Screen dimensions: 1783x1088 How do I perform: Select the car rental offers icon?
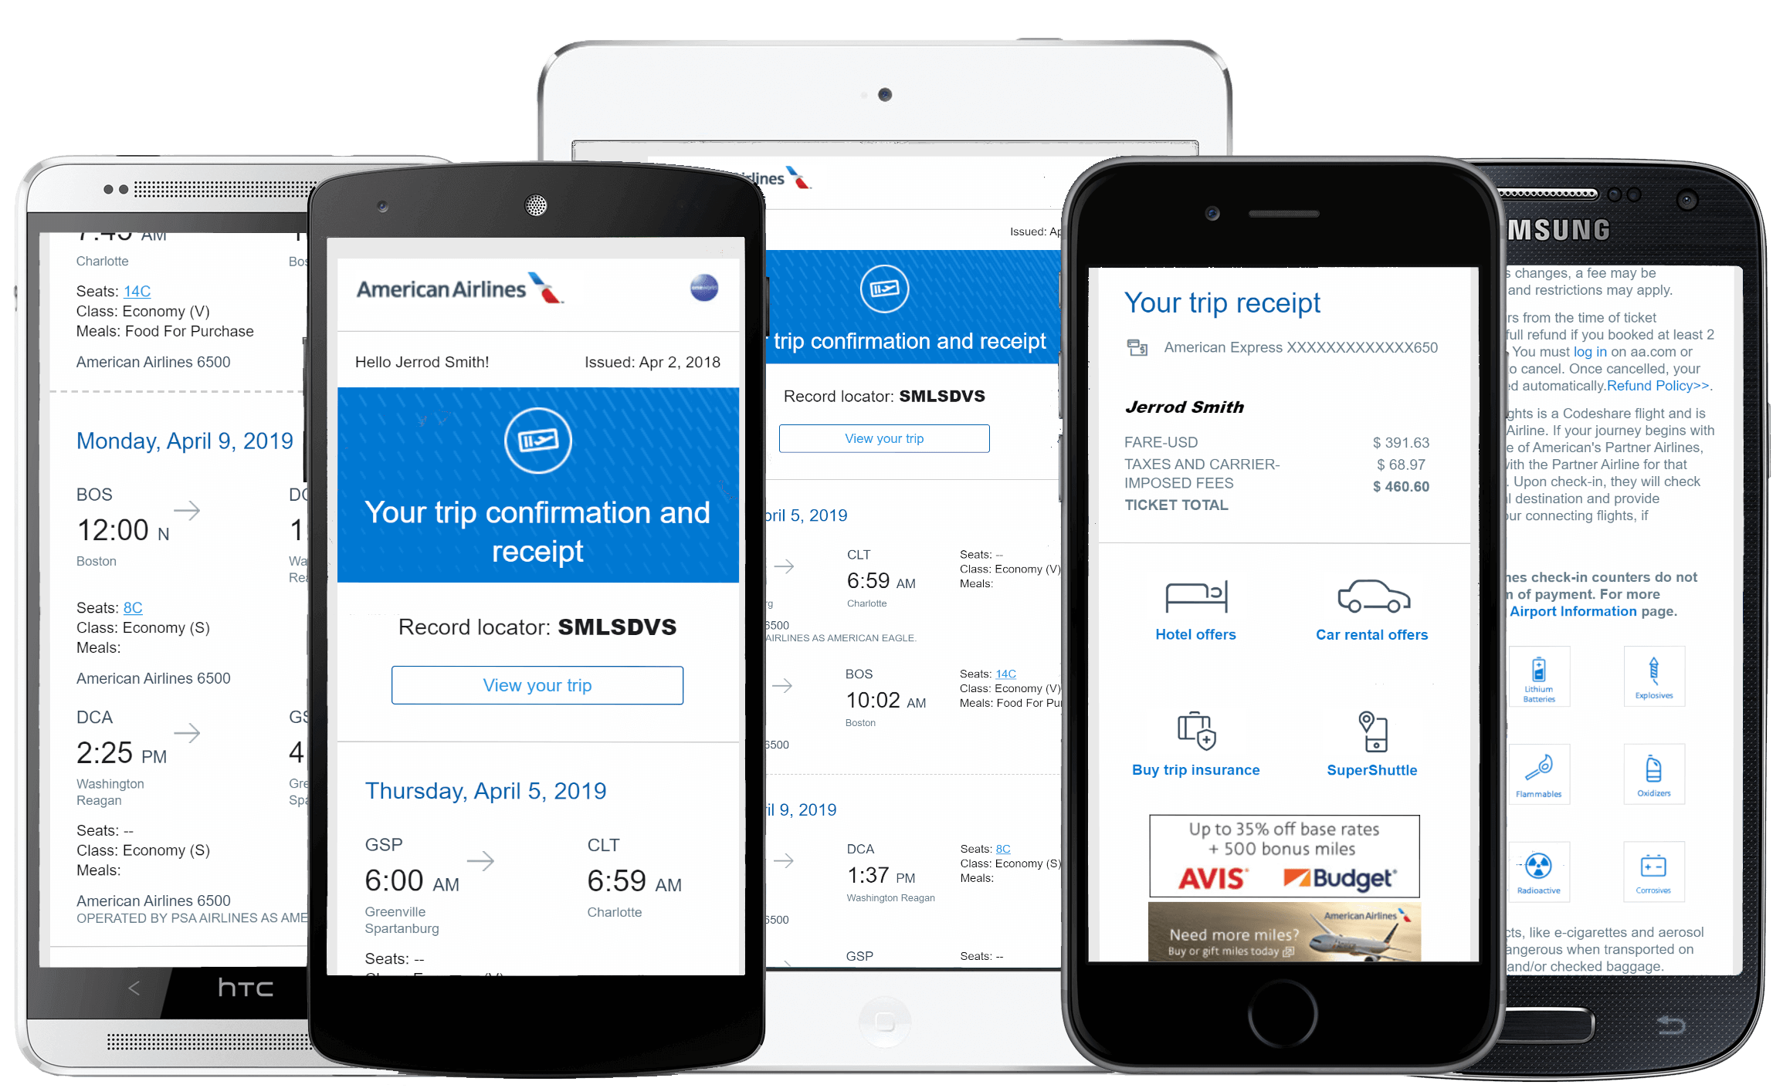click(1371, 594)
